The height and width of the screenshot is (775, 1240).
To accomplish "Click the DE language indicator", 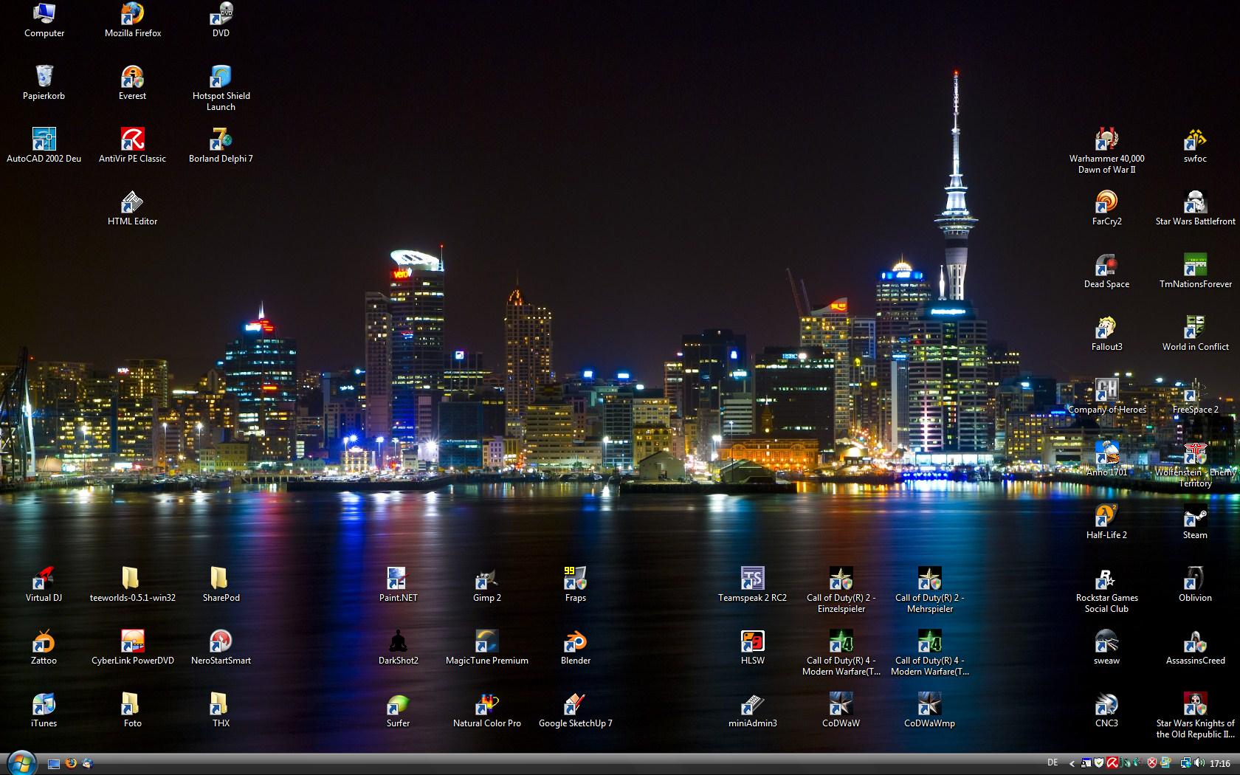I will pyautogui.click(x=1053, y=763).
